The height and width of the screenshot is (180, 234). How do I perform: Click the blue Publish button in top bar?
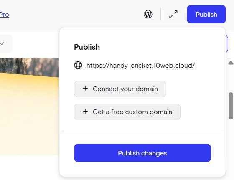coord(206,14)
